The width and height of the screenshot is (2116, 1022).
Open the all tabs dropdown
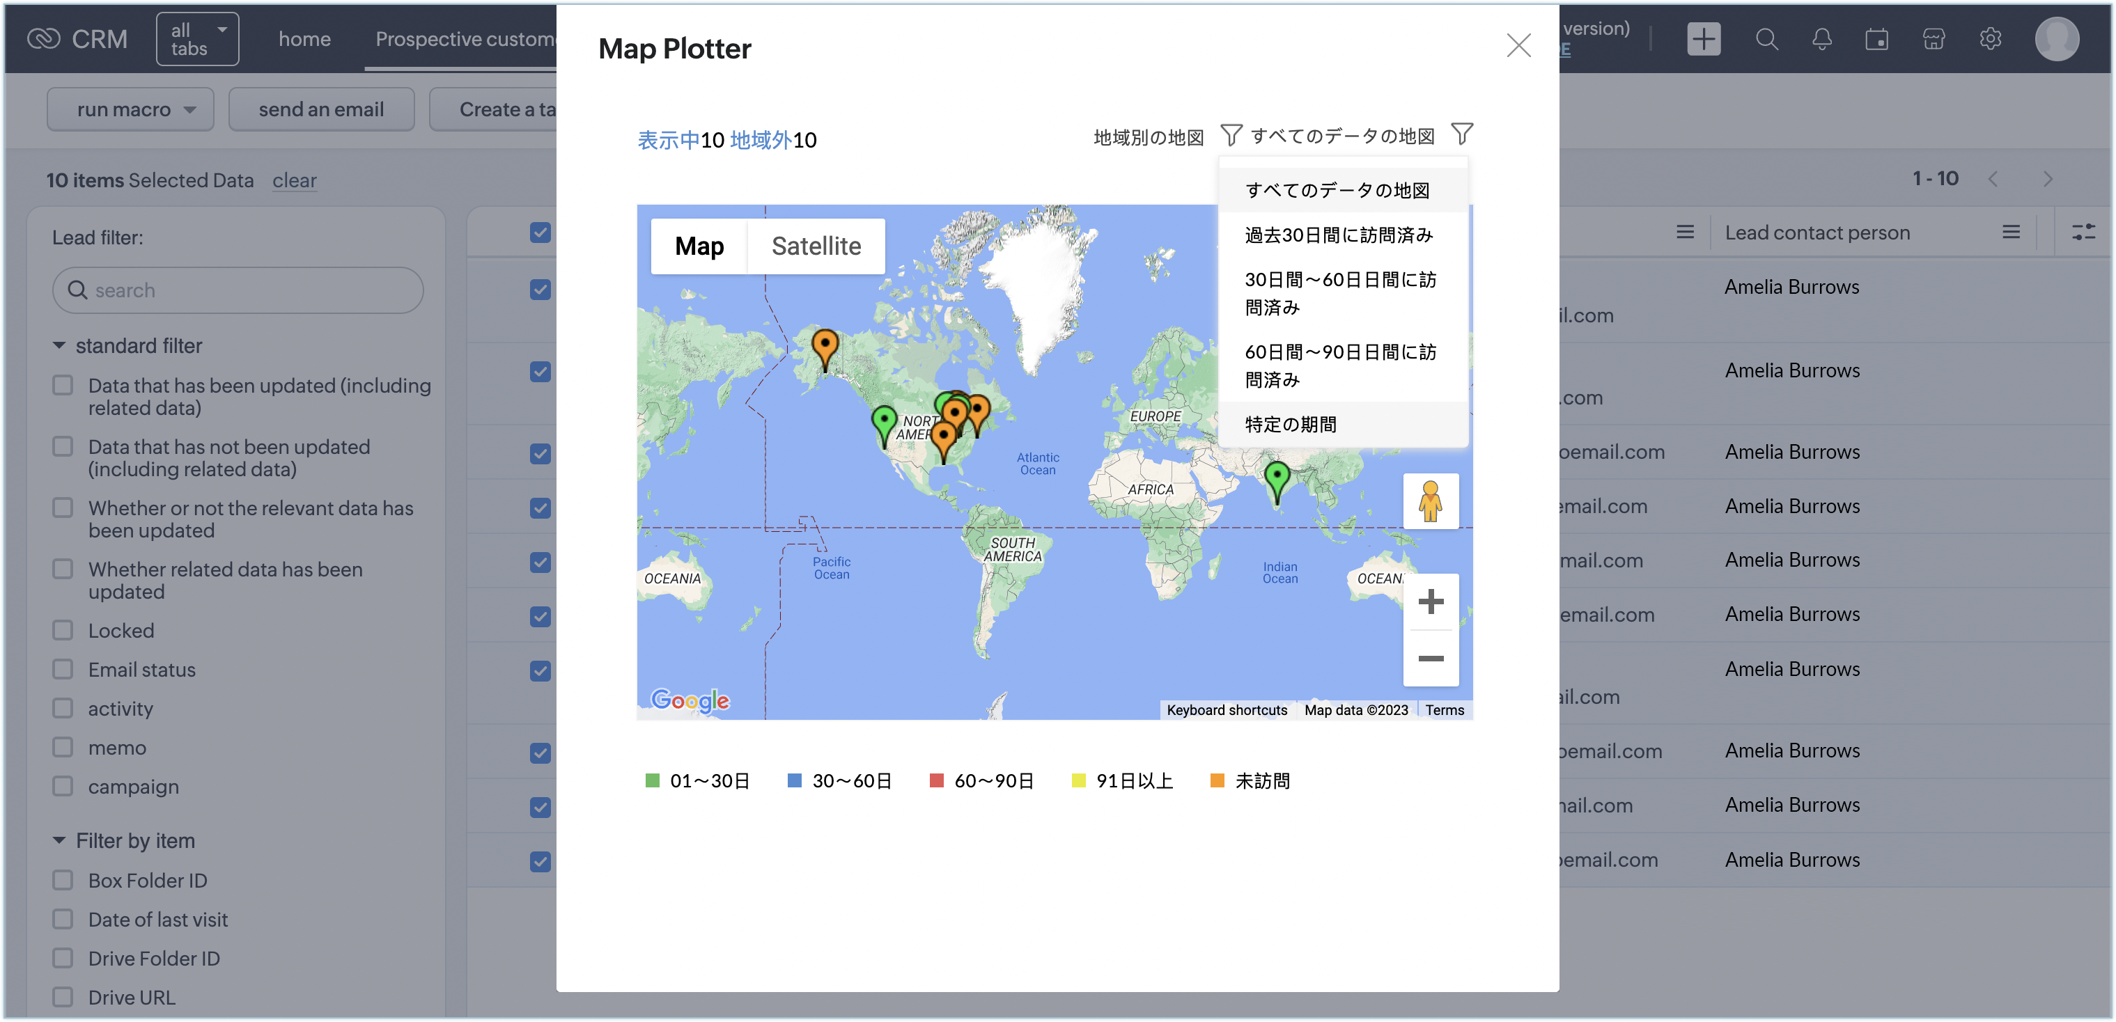point(198,40)
